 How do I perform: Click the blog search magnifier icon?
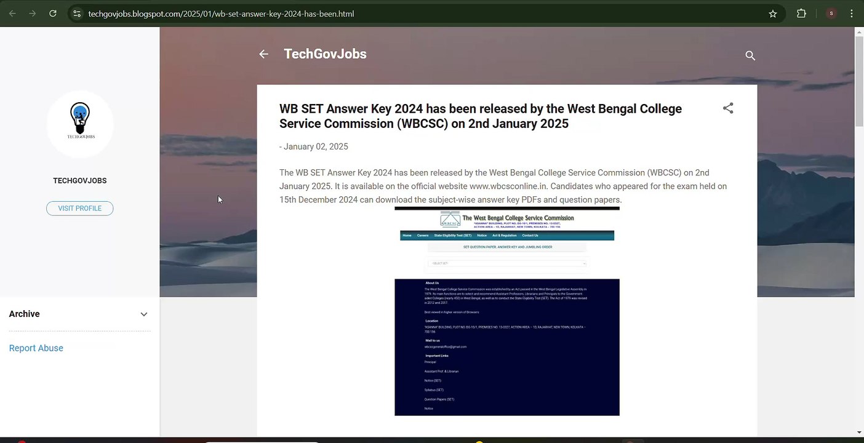pos(750,55)
